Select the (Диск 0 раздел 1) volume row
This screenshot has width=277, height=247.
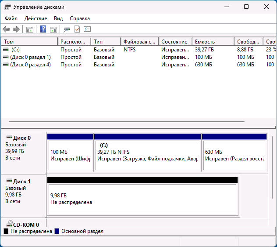[138, 57]
